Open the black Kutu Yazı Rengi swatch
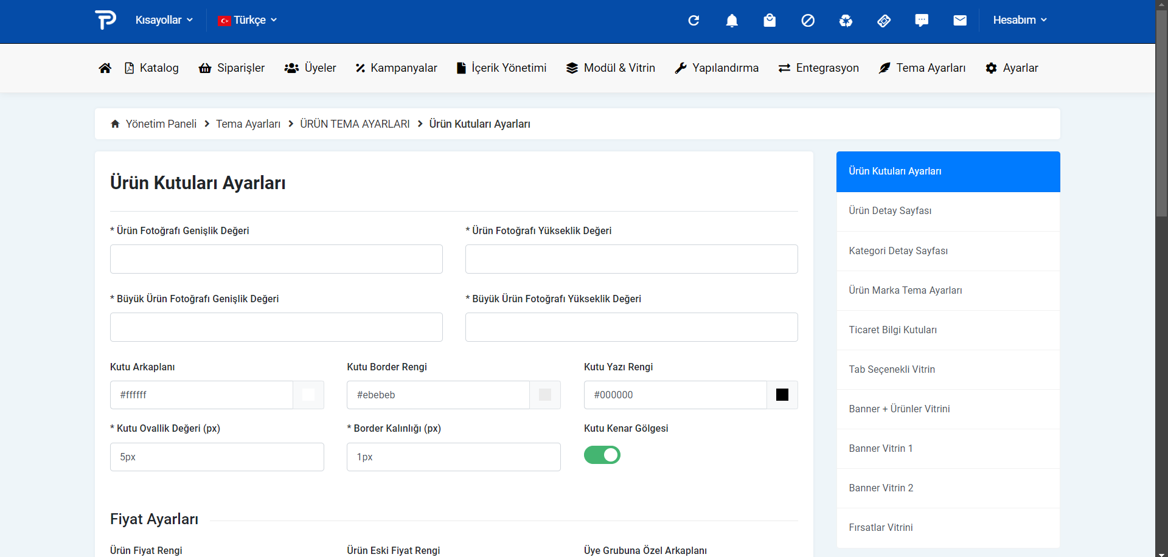 pos(782,395)
